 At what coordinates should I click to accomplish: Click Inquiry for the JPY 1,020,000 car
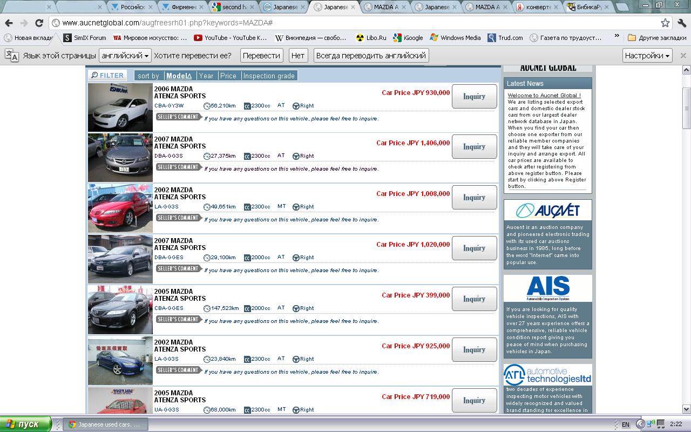(x=474, y=248)
